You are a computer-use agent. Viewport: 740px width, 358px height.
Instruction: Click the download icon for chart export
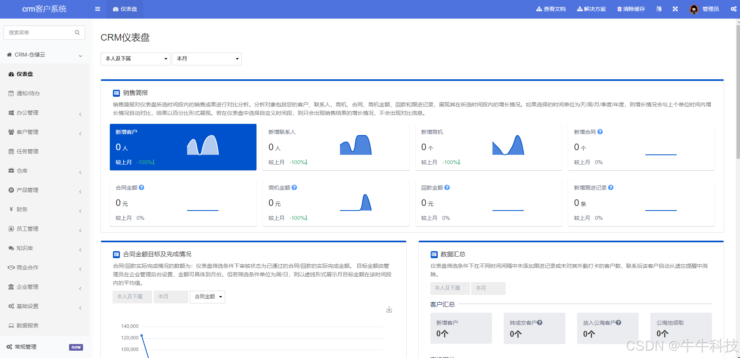click(x=389, y=309)
